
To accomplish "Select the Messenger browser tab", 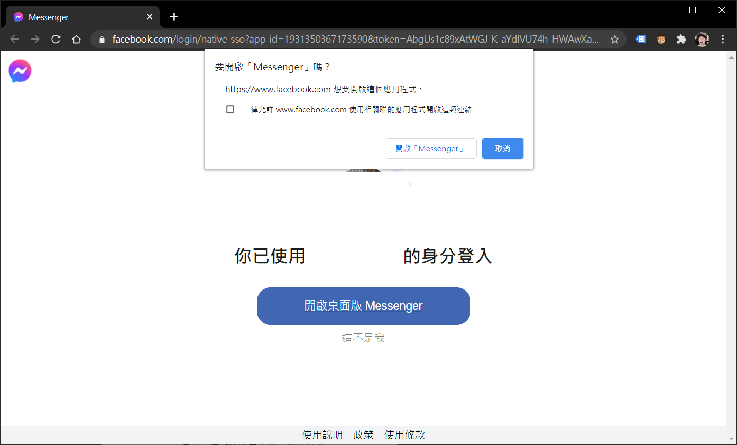I will [83, 17].
